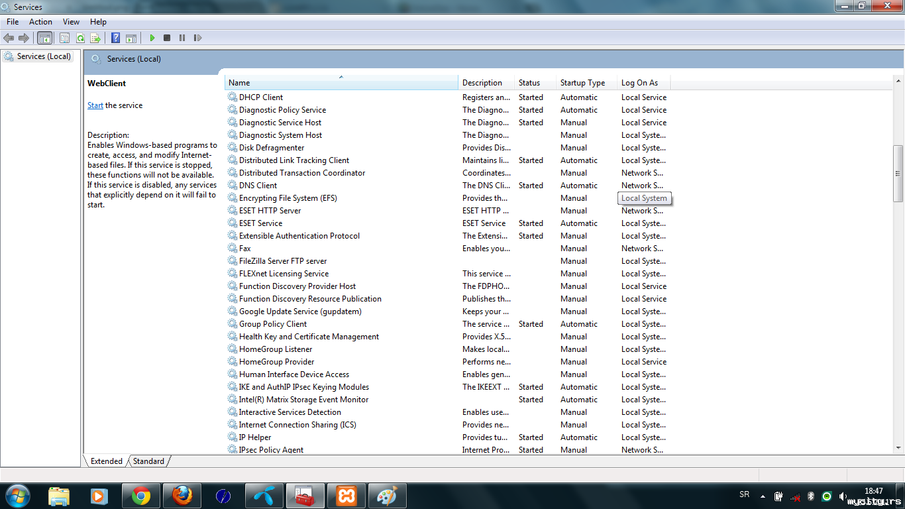Click the Start link for WebClient service
Image resolution: width=905 pixels, height=509 pixels.
point(95,105)
